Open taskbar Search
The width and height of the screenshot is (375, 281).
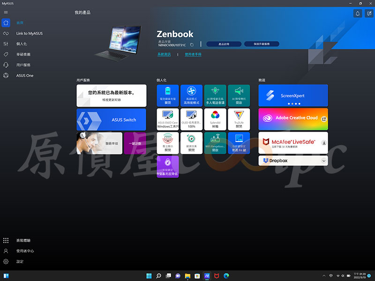point(158,276)
